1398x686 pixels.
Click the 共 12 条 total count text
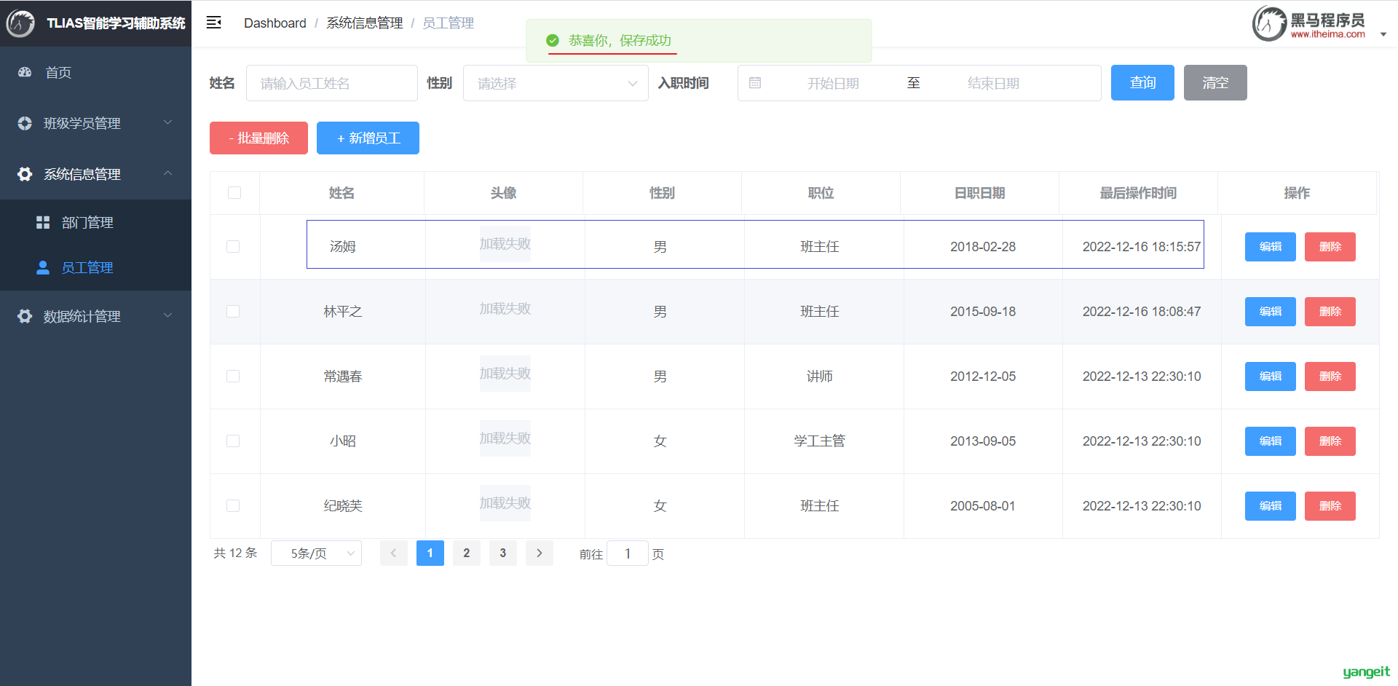(x=235, y=553)
